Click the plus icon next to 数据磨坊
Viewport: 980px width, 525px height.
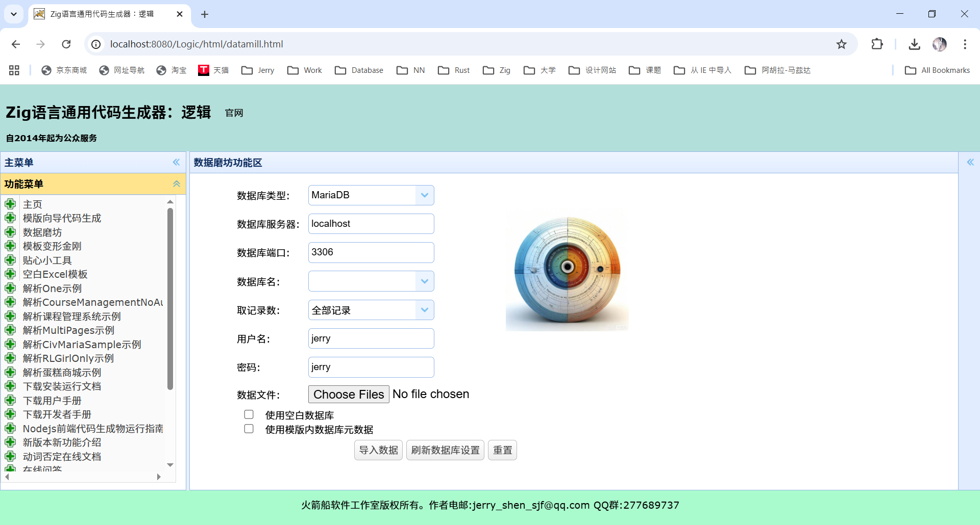(x=11, y=231)
